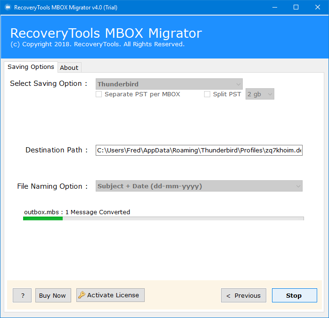Open the About tab
Image resolution: width=329 pixels, height=318 pixels.
pos(69,67)
